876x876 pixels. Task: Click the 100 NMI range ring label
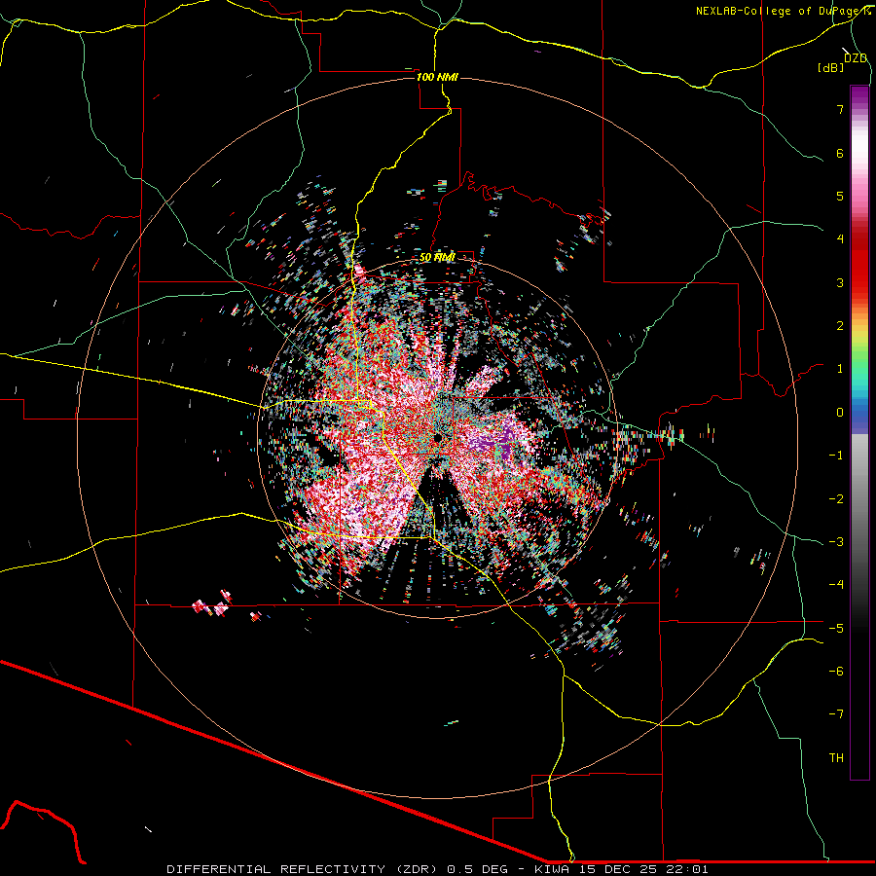pos(437,77)
